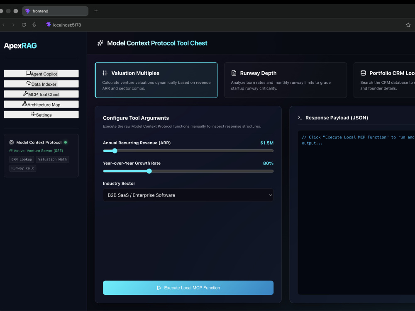Click the localhost:5173 address bar

[67, 25]
